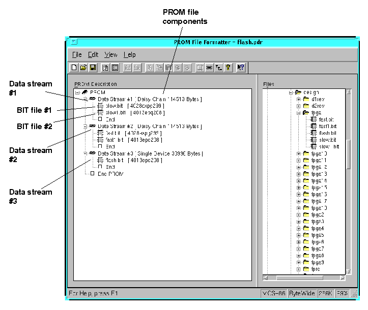The width and height of the screenshot is (368, 310).
Task: Click the context help arrow-question icon
Action: point(241,68)
